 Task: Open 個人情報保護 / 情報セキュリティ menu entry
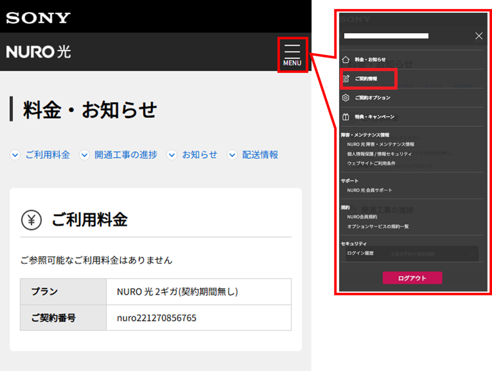[380, 154]
